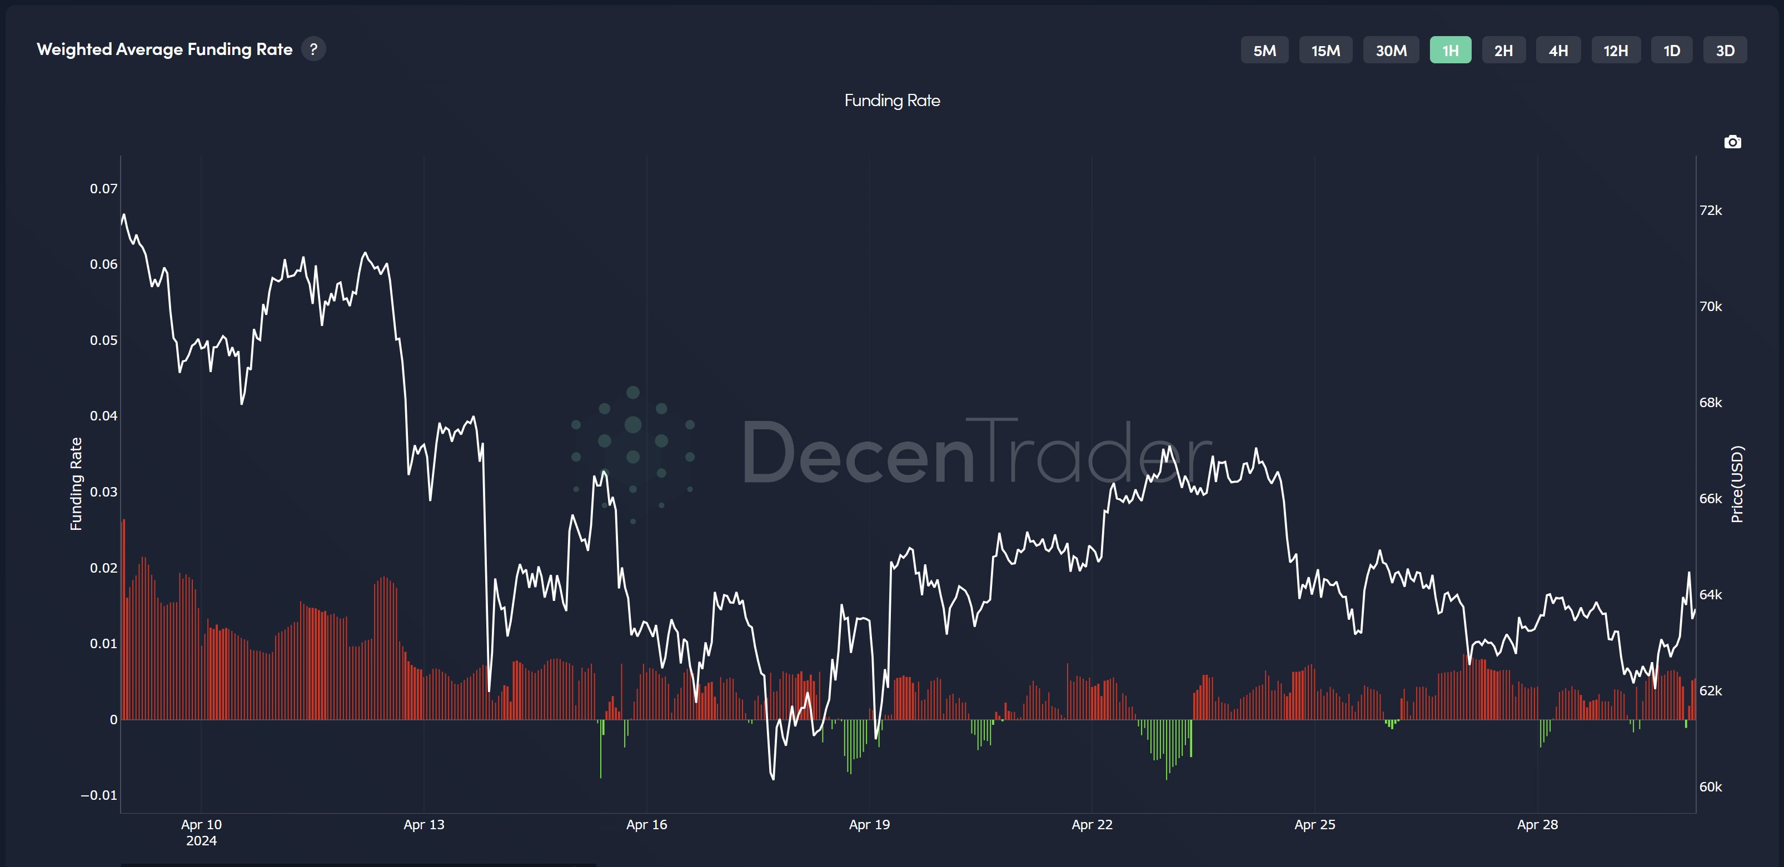Switch chart to 2H interval
Screen dimensions: 1784x867
[x=1503, y=50]
